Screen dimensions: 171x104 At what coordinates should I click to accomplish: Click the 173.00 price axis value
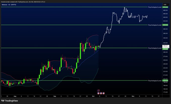click(165, 92)
